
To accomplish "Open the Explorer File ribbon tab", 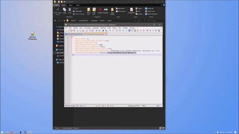I will [56, 5].
